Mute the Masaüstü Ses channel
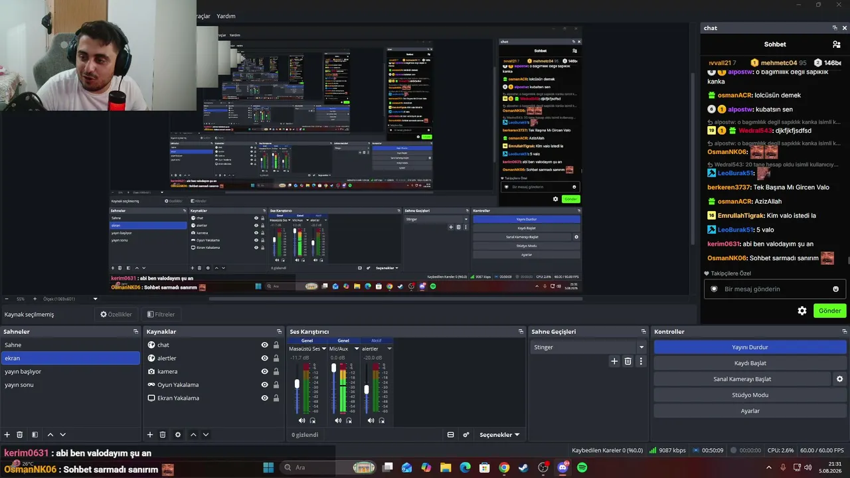This screenshot has height=478, width=850. coord(301,420)
